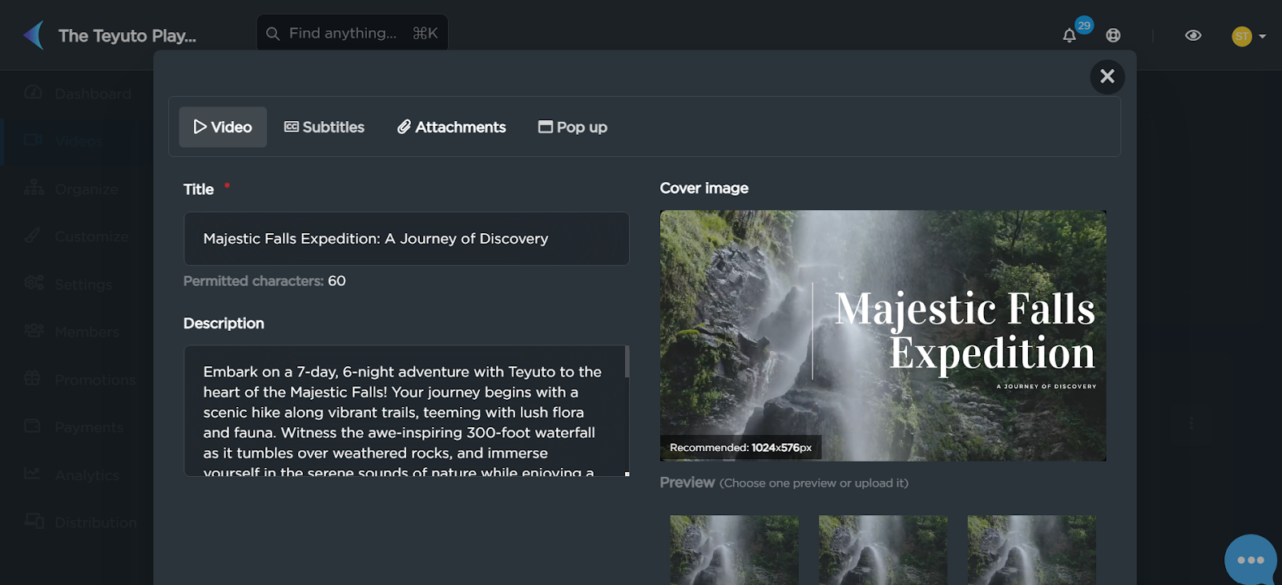Switch to the Video tab
The height and width of the screenshot is (585, 1282).
coord(223,127)
